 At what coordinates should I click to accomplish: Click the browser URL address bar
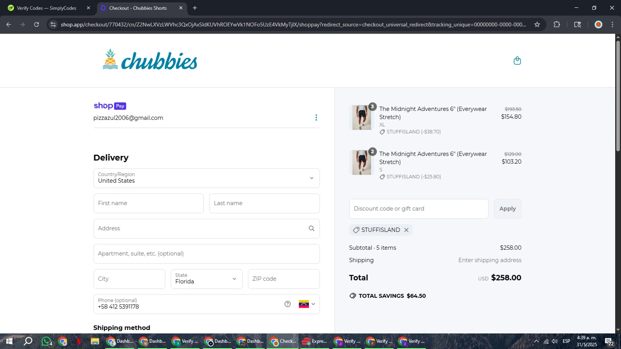click(x=293, y=24)
